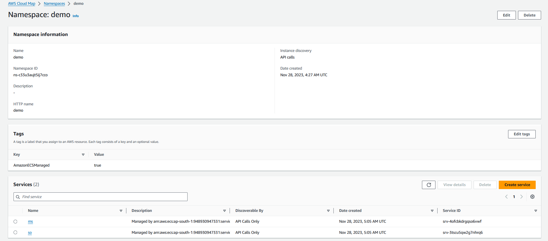
Task: Click service ID srv-3tscu5qw2g7nhrq6
Action: 462,233
